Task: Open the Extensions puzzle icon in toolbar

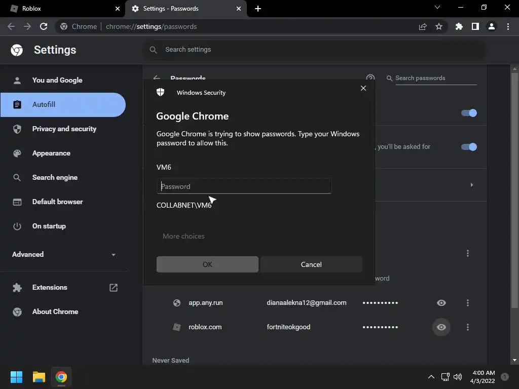Action: pyautogui.click(x=459, y=26)
